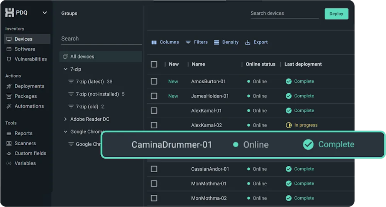The height and width of the screenshot is (207, 386).
Task: Click the Vulnerabilities shield icon
Action: click(x=9, y=59)
